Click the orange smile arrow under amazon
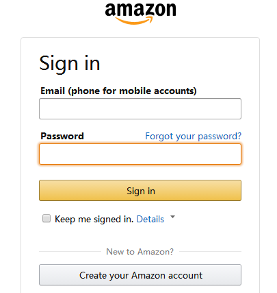Screen dimensions: 277x293 point(134,21)
